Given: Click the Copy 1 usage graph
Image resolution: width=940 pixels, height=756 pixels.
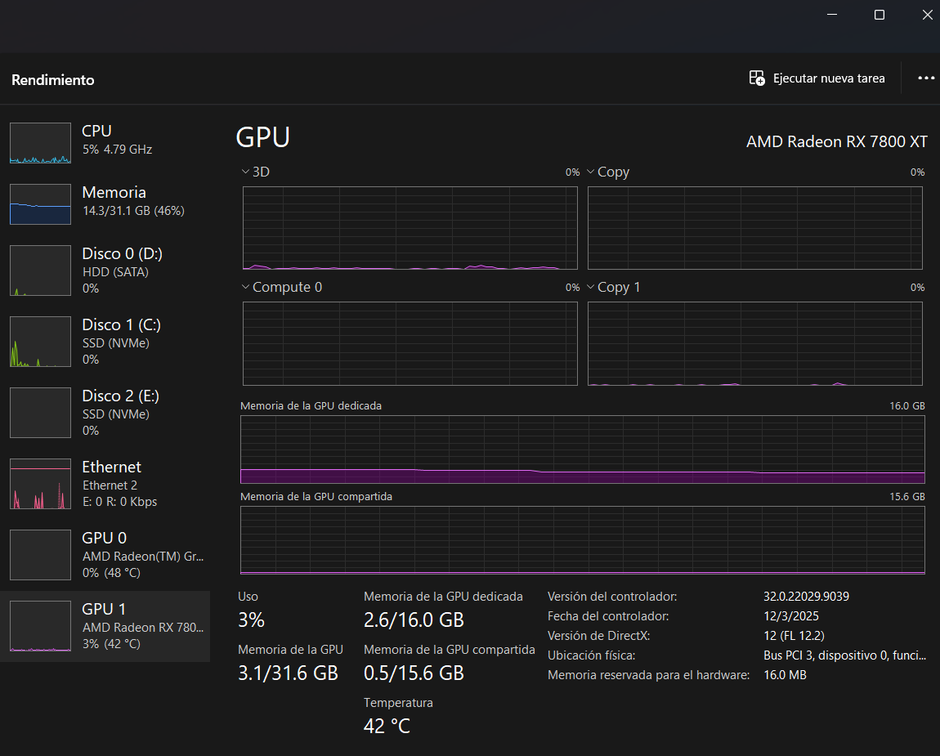Looking at the screenshot, I should (754, 343).
